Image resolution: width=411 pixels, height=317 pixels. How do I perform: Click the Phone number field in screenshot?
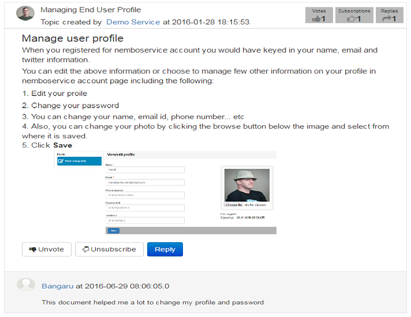click(x=145, y=195)
